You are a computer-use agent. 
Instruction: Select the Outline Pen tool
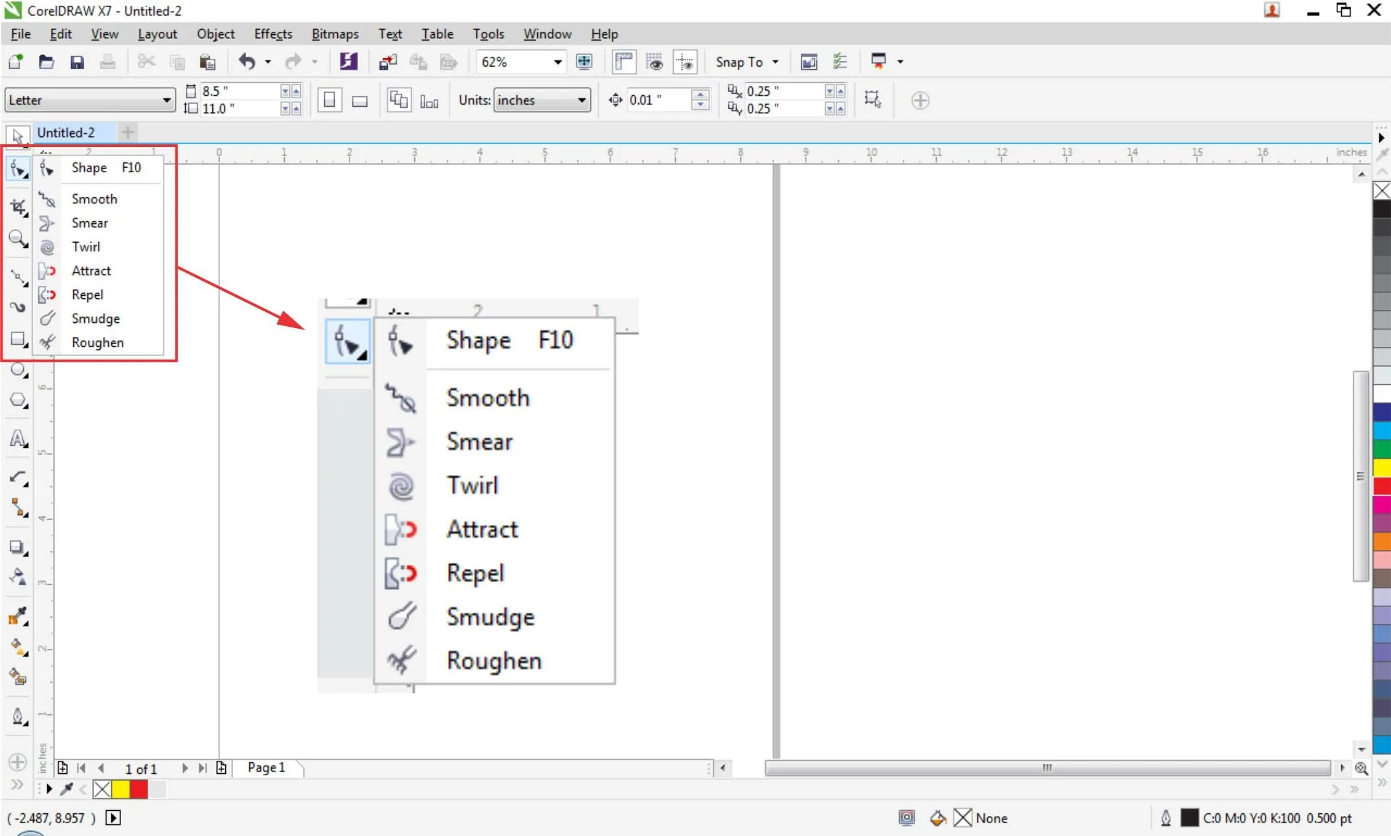17,717
